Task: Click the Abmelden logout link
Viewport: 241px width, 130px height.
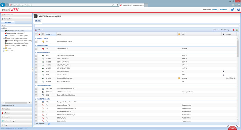Action: [223, 9]
